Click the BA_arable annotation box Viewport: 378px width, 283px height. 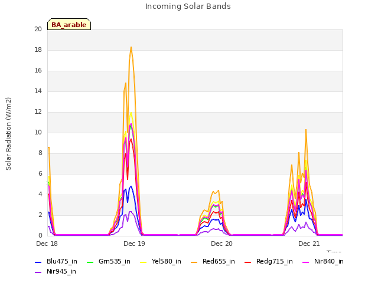(69, 24)
